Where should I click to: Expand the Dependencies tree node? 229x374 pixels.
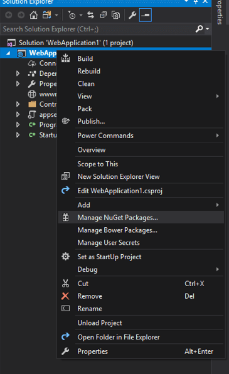pyautogui.click(x=18, y=73)
